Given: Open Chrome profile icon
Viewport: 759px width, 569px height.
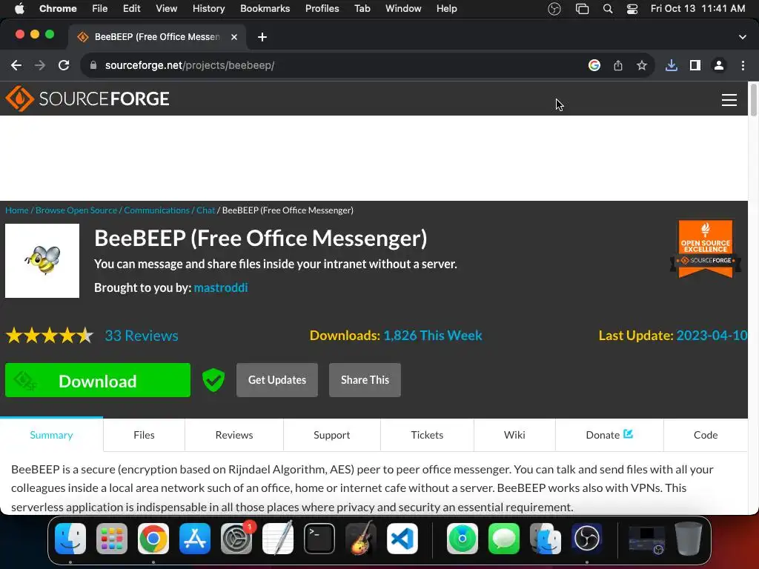Looking at the screenshot, I should [x=719, y=65].
